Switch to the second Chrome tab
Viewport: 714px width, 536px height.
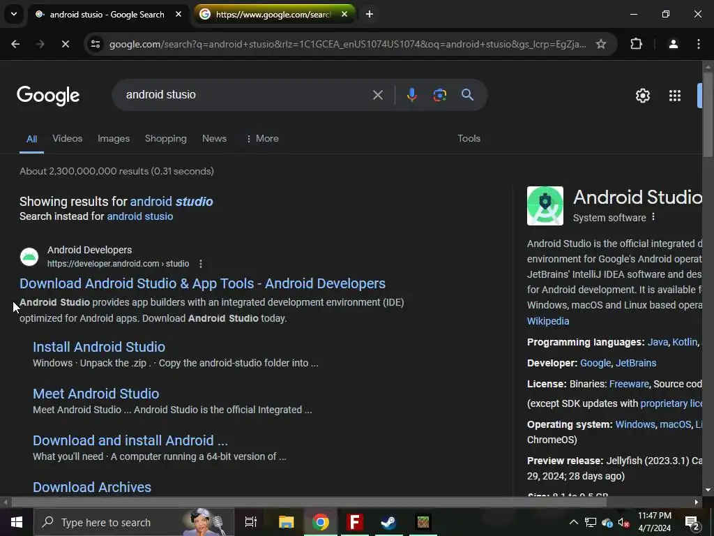(273, 14)
